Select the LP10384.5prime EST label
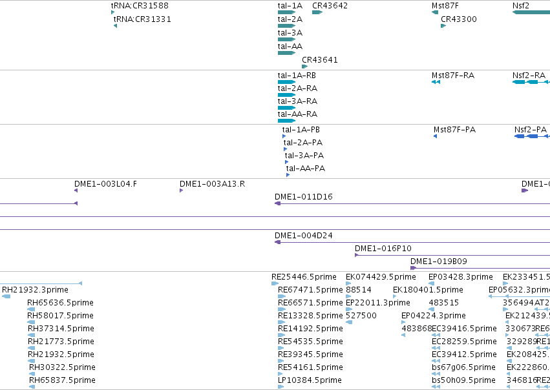Screen dimensions: 550x390 click(x=310, y=381)
